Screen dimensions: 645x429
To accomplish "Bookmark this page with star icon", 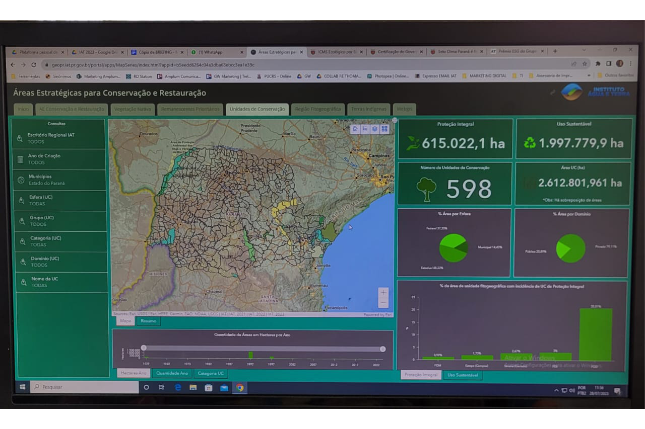I will pyautogui.click(x=585, y=64).
